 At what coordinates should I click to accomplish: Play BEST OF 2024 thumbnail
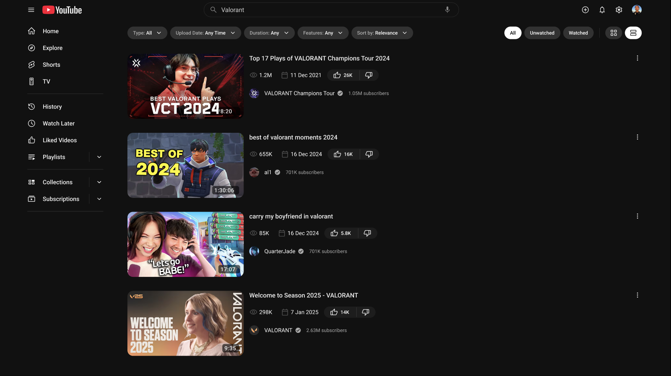(185, 165)
